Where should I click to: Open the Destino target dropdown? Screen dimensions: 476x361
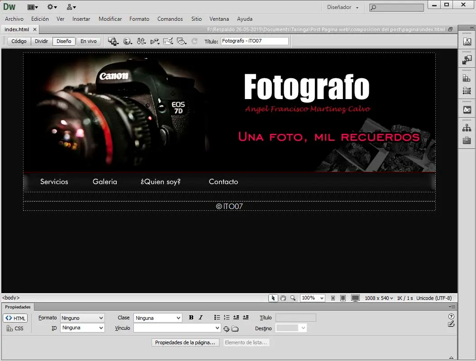tap(291, 328)
